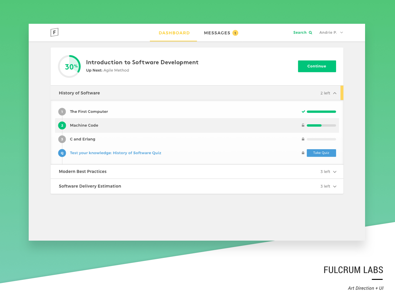Click the Take Quiz button
Viewport: 395px width, 299px height.
pyautogui.click(x=321, y=153)
